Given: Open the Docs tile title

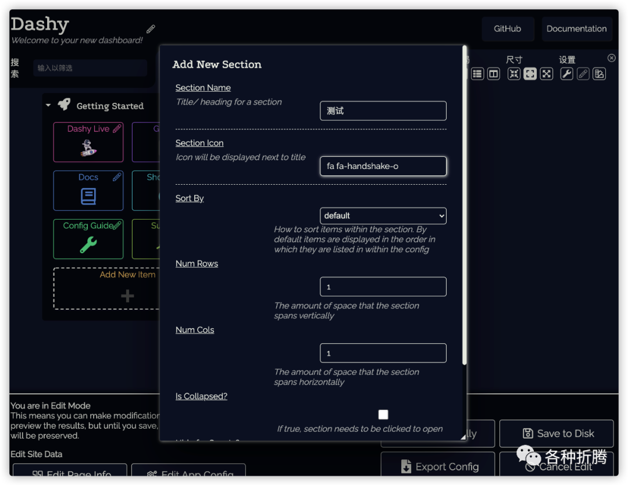Looking at the screenshot, I should click(x=88, y=177).
